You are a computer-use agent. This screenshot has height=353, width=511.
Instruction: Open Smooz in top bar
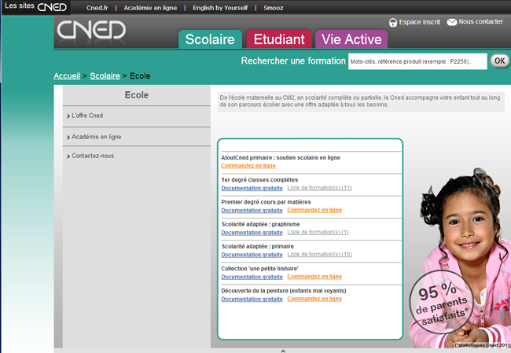pos(273,8)
